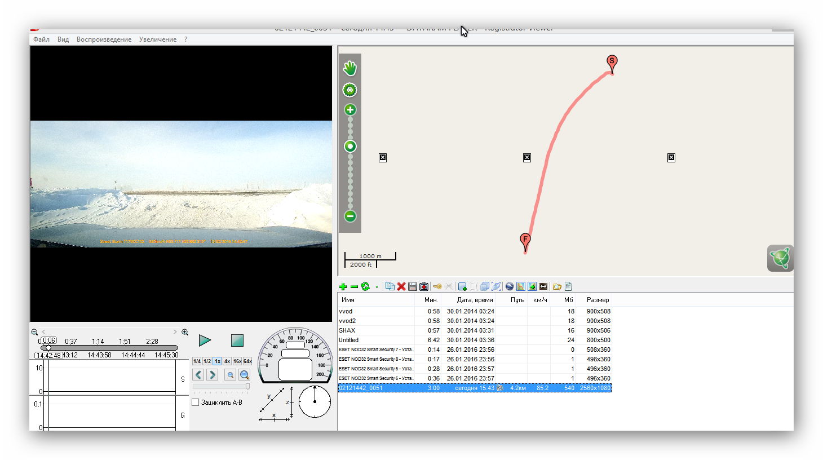This screenshot has height=460, width=823.
Task: Click the green minus map zoom-out button
Action: point(350,216)
